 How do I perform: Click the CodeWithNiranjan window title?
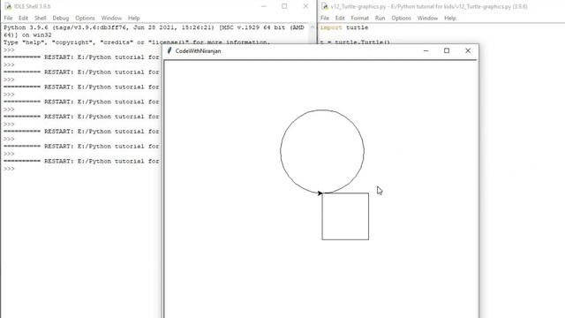coord(198,51)
